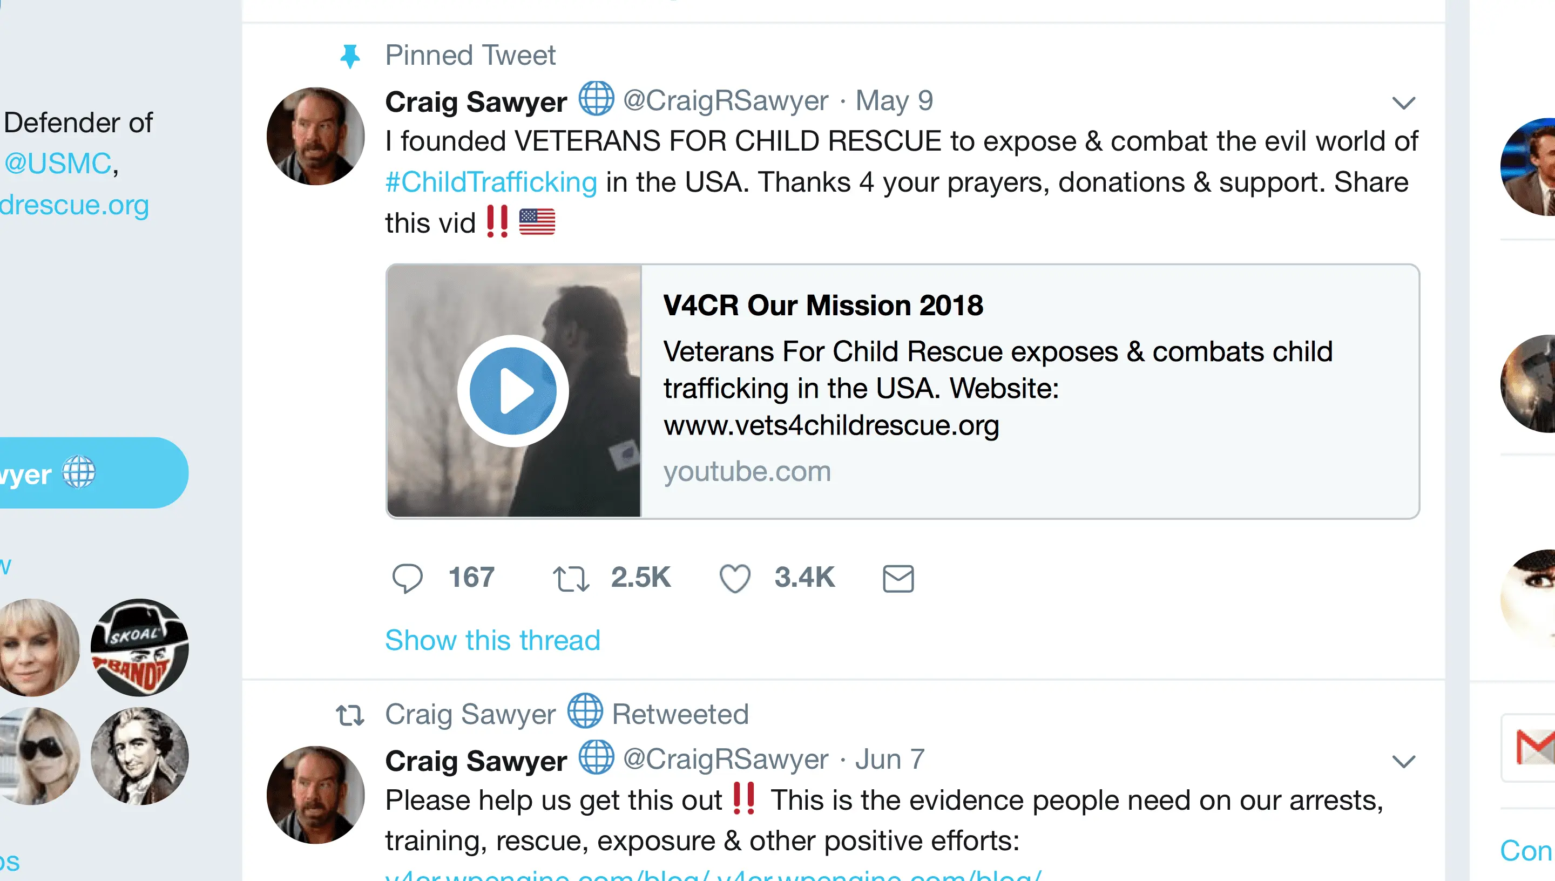
Task: Expand the Jun 7 tweet options chevron
Action: [x=1403, y=761]
